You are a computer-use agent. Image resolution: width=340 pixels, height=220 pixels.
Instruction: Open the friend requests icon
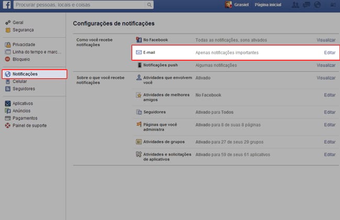click(x=295, y=5)
